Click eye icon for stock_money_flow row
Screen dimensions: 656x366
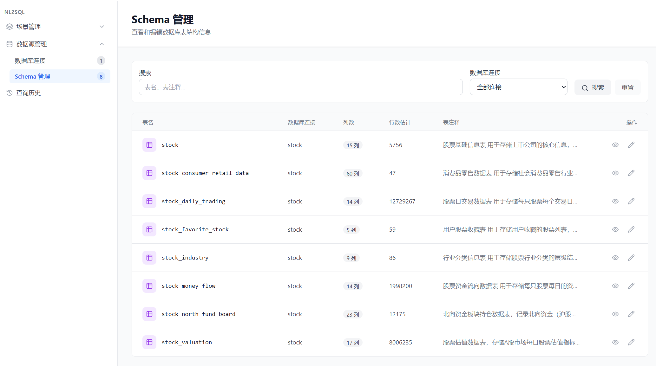[615, 286]
